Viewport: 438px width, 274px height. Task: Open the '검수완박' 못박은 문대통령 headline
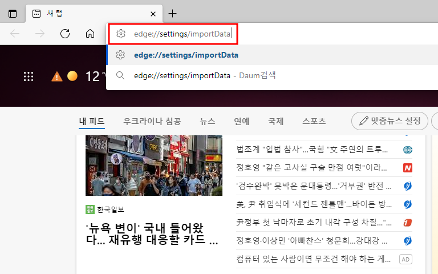[x=314, y=186]
